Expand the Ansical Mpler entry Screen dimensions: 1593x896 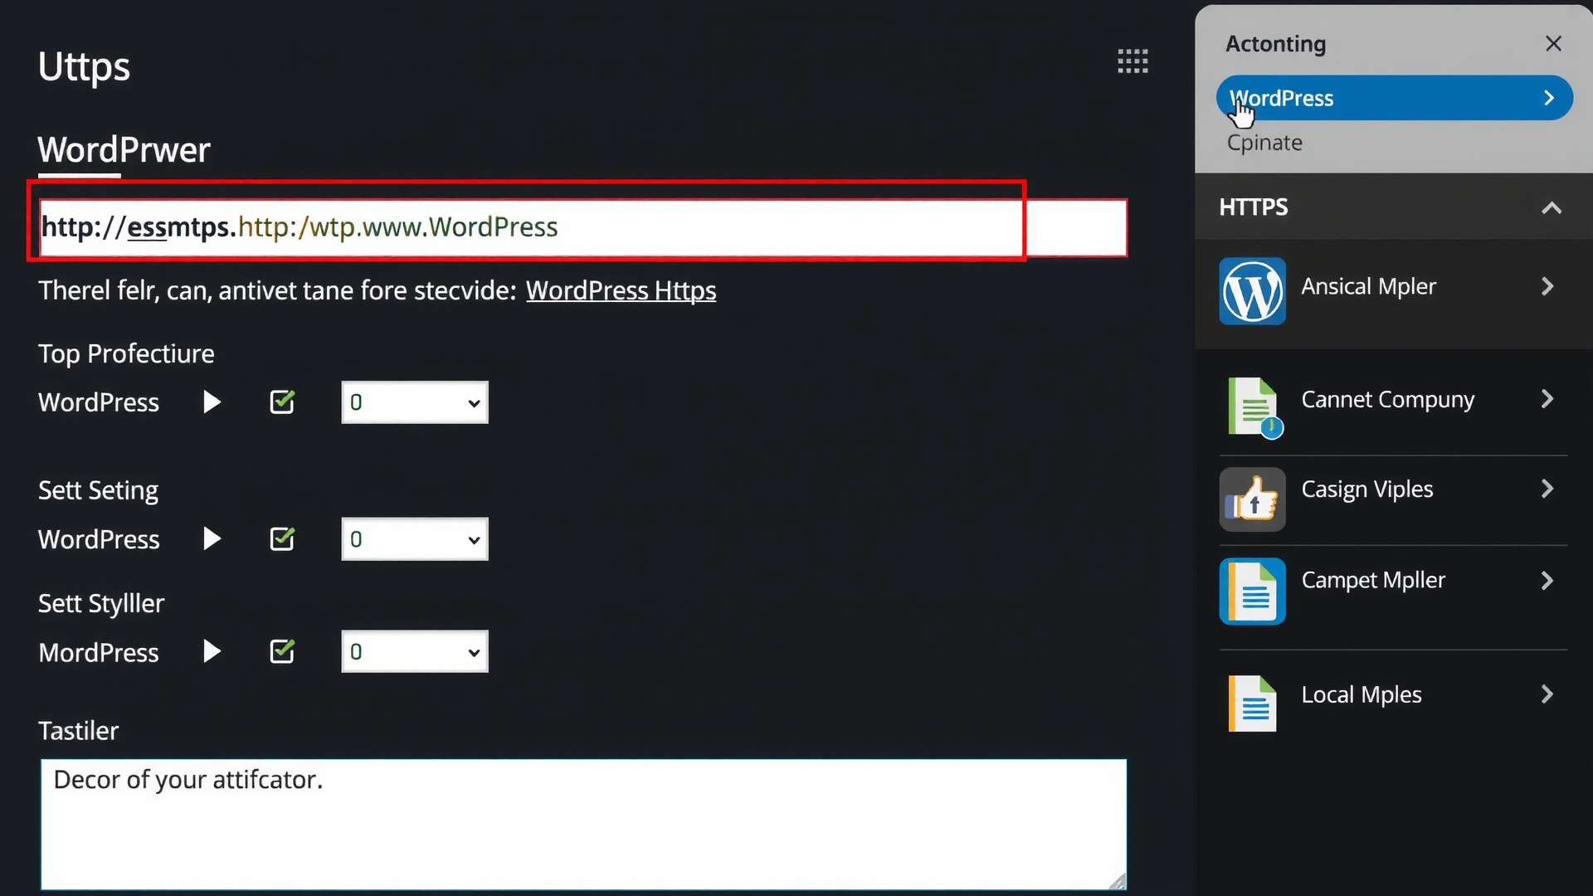(1547, 286)
